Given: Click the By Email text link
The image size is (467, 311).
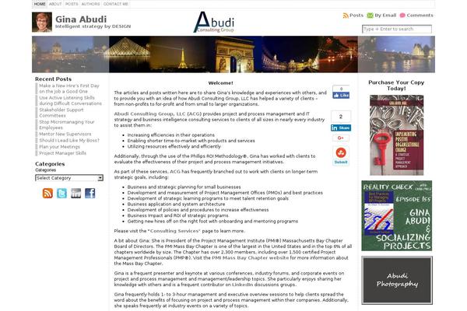Looking at the screenshot, I should click(385, 16).
